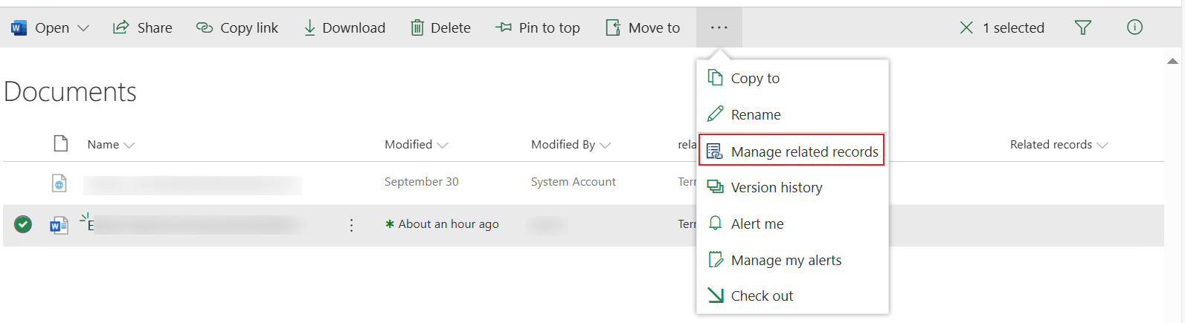Open Version history from the menu
This screenshot has width=1185, height=323.
(792, 187)
